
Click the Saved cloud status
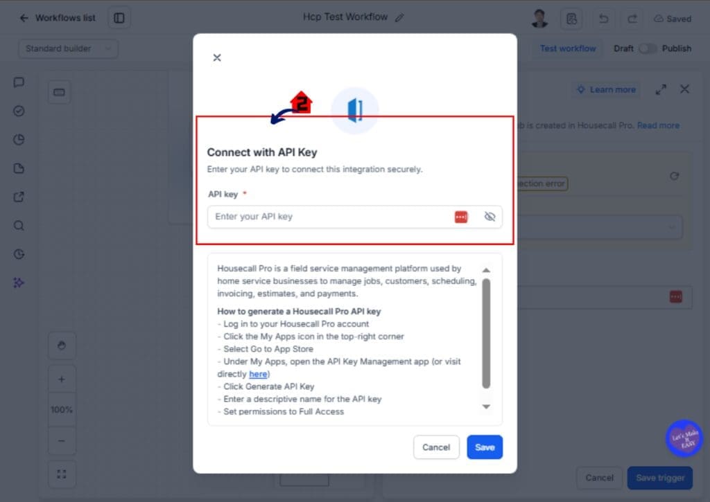point(673,19)
